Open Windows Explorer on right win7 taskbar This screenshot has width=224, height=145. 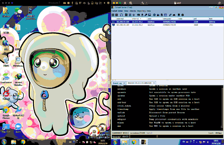[x=124, y=142]
